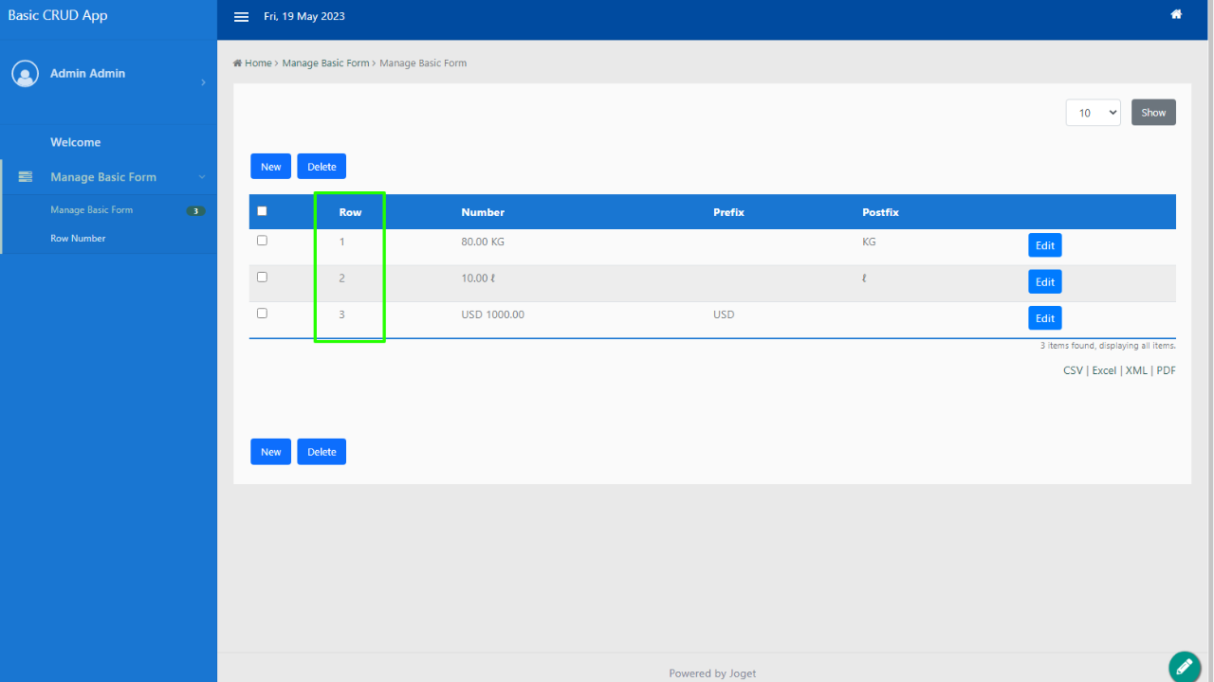Click the New button above the table

270,166
